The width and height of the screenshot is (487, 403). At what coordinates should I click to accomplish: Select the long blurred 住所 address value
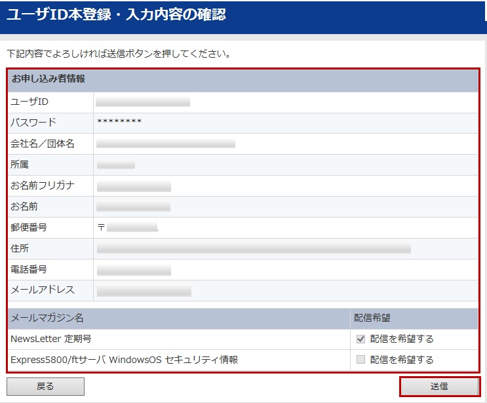pyautogui.click(x=254, y=249)
